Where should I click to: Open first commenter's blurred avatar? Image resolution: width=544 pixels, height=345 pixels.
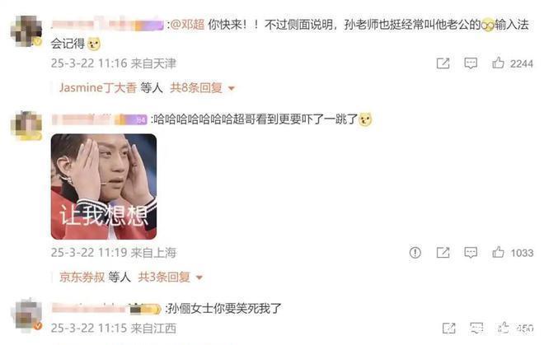coord(26,31)
